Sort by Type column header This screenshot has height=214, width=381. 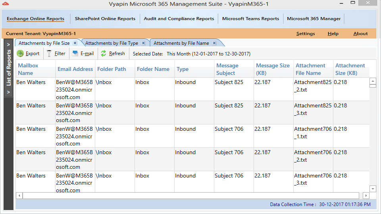point(194,69)
